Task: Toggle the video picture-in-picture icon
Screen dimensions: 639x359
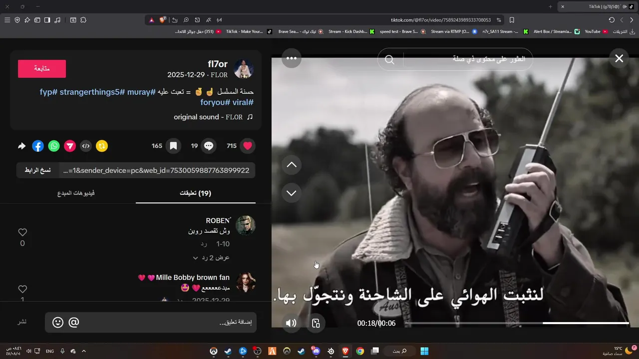Action: pos(316,323)
